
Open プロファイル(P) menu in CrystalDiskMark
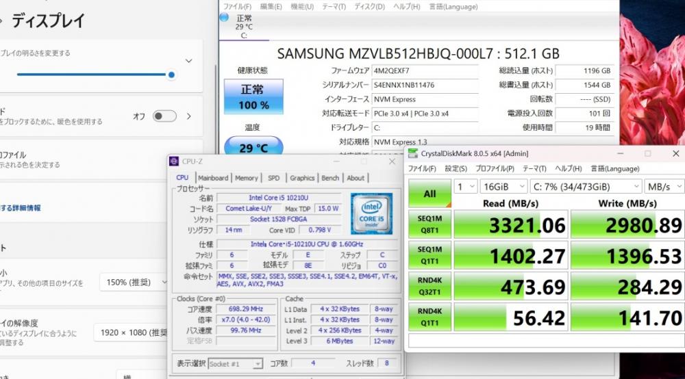click(x=495, y=169)
